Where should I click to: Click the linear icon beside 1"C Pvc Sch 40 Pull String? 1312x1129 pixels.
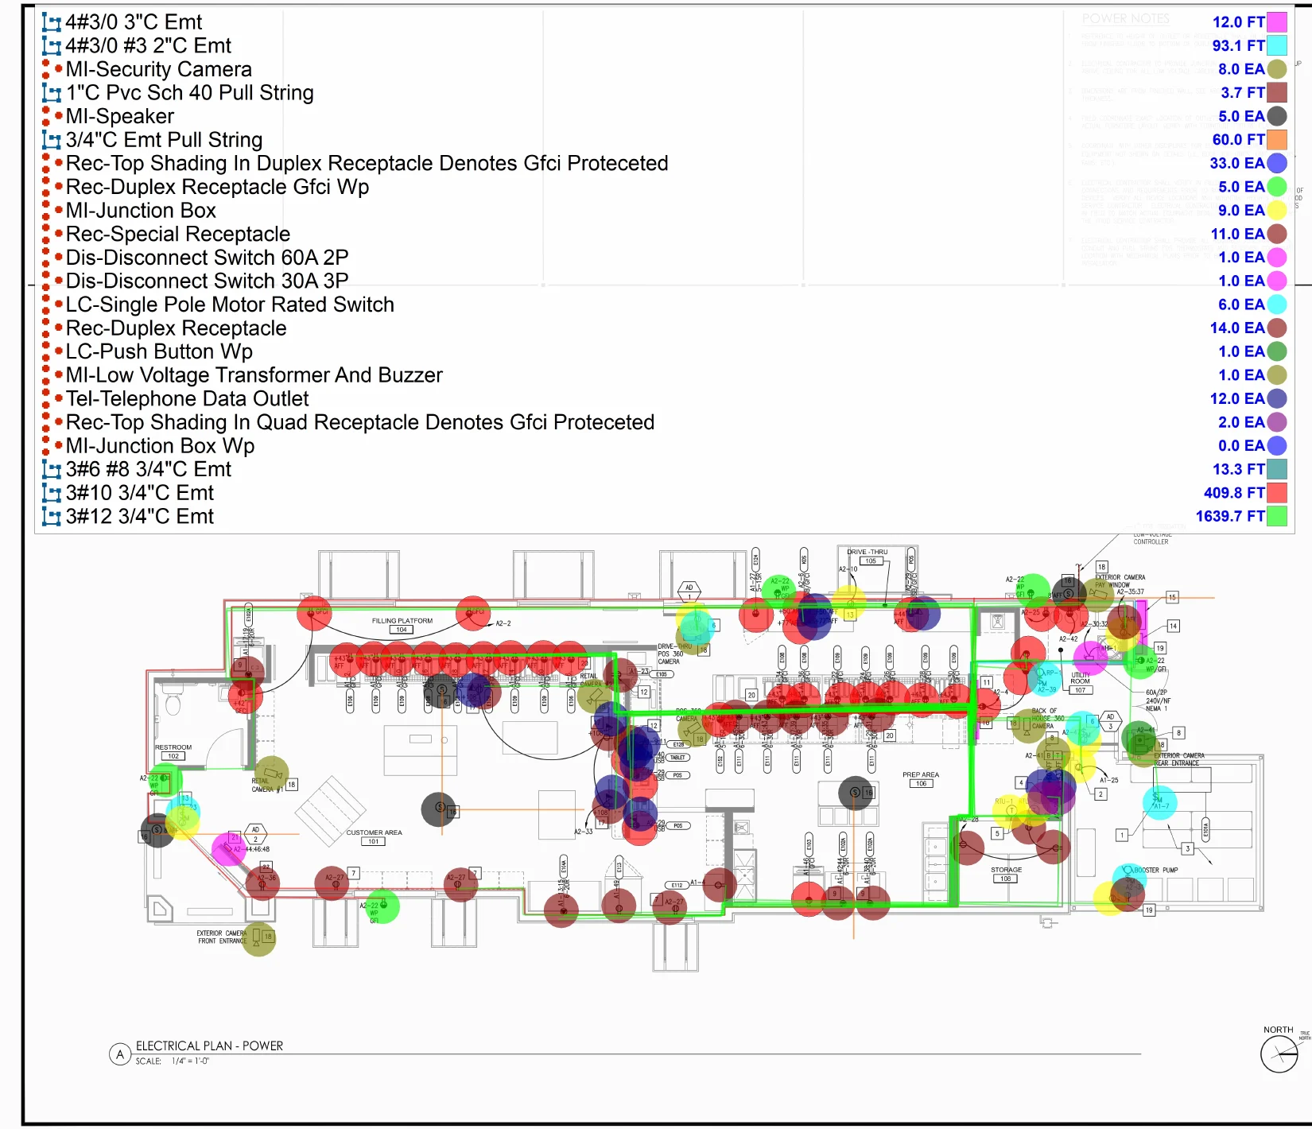point(52,93)
